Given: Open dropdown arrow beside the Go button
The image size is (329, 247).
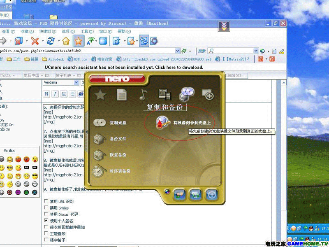Looking at the screenshot, I should pos(190,51).
